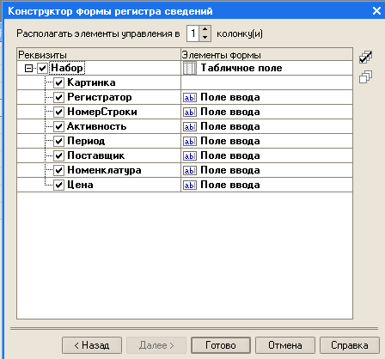
Task: Click the Готово button
Action: pos(221,345)
